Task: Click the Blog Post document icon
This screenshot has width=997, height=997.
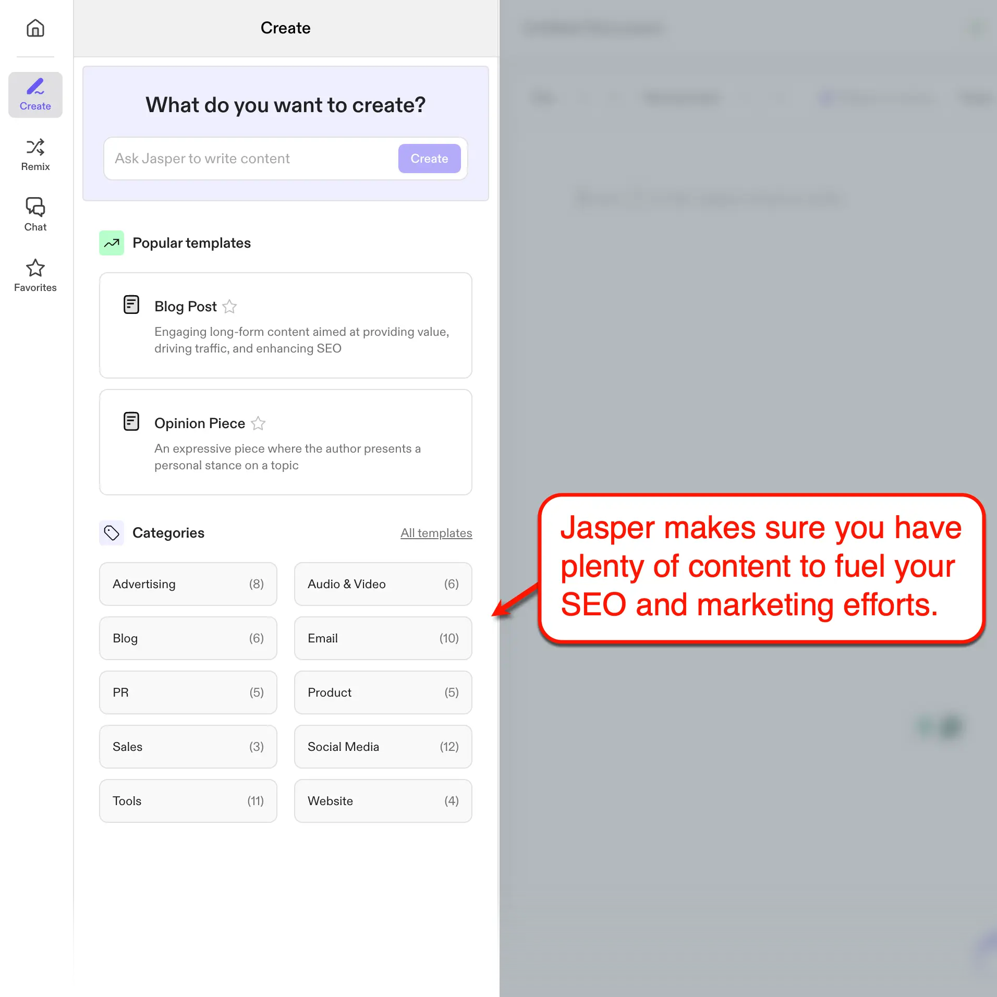Action: click(131, 304)
